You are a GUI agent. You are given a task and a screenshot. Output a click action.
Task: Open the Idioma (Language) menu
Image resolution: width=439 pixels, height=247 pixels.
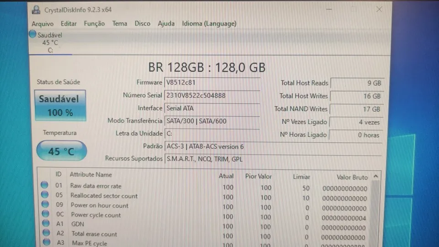click(x=209, y=24)
